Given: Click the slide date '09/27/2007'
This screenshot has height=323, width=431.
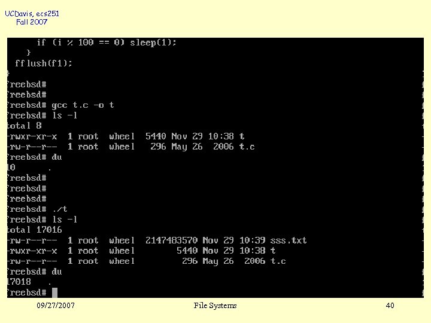Looking at the screenshot, I should 56,306.
